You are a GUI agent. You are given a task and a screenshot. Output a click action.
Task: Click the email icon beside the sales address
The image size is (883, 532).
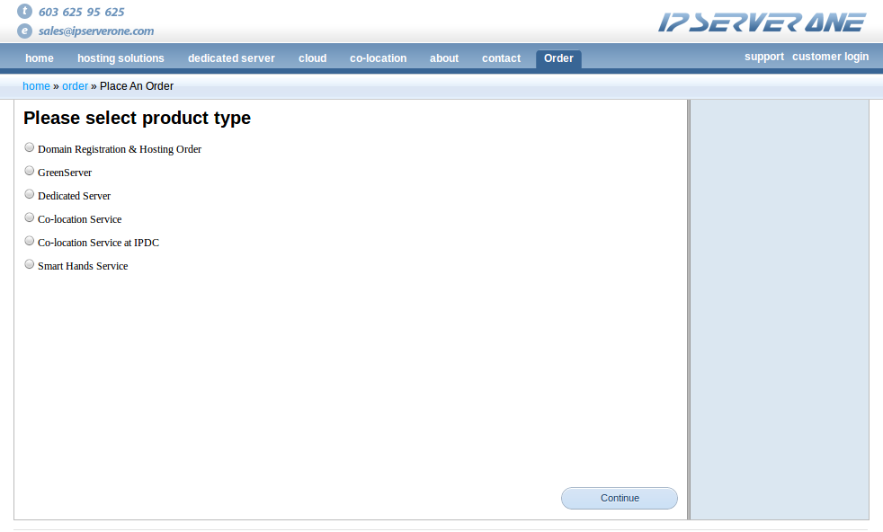click(25, 31)
